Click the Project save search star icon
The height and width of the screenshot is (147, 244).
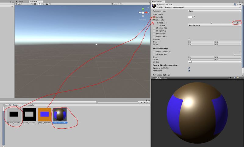point(148,102)
